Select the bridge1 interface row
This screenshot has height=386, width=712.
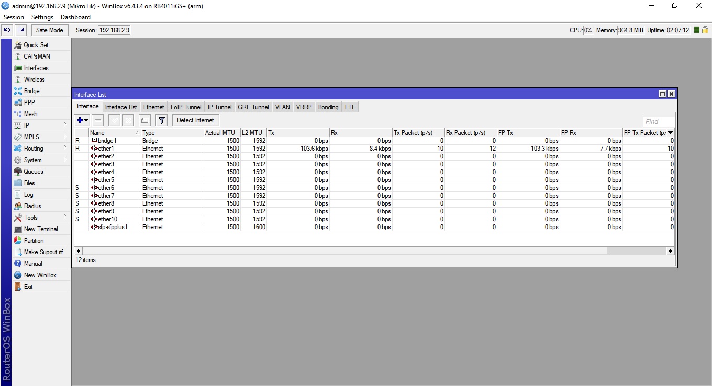(x=374, y=141)
